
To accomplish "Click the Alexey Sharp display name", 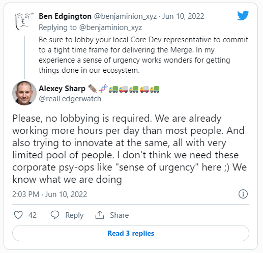I will point(62,89).
